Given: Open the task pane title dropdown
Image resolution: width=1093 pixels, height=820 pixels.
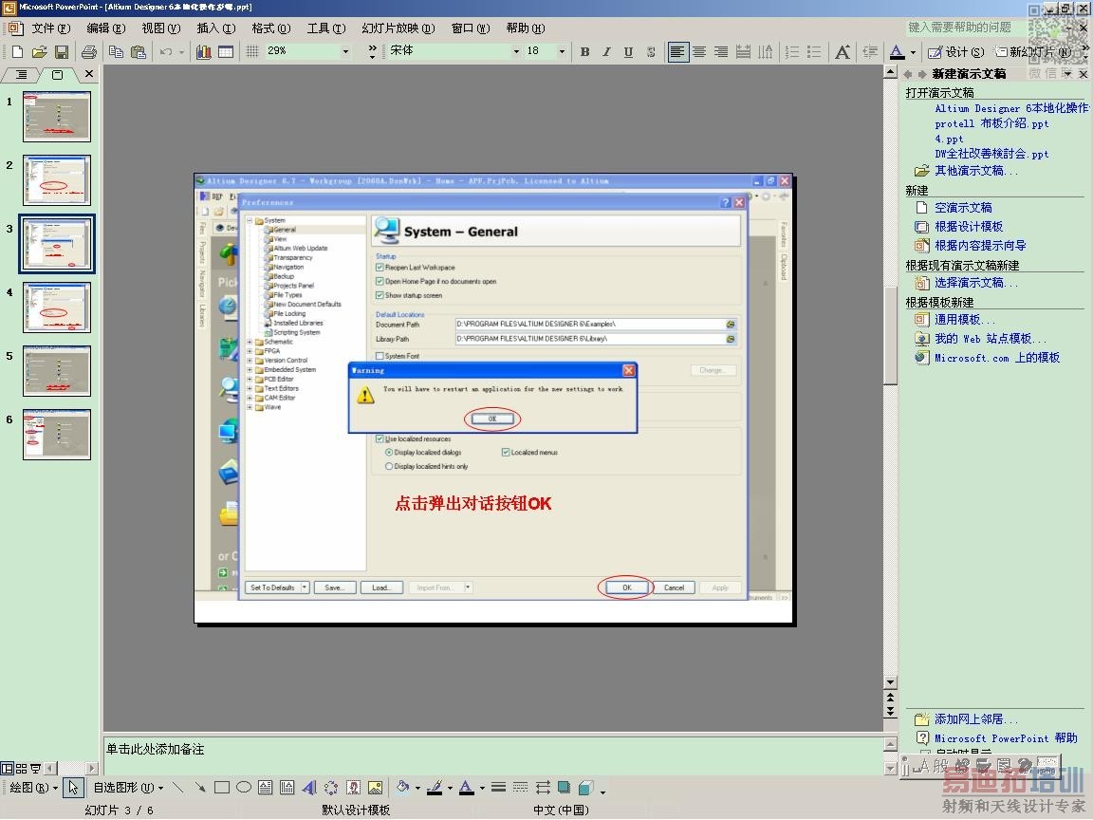Looking at the screenshot, I should pos(1066,73).
